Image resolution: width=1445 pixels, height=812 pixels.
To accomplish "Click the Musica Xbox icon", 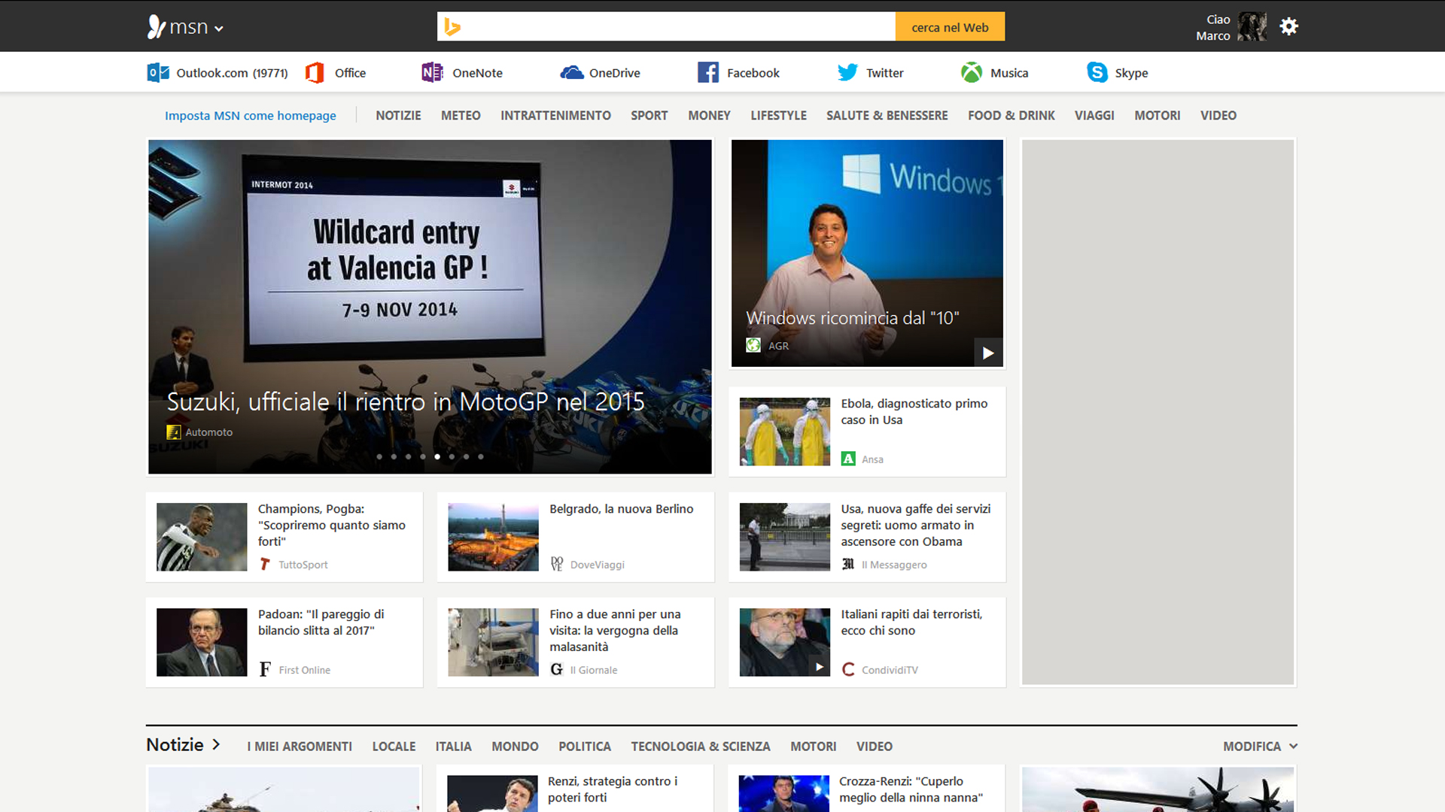I will 971,73.
